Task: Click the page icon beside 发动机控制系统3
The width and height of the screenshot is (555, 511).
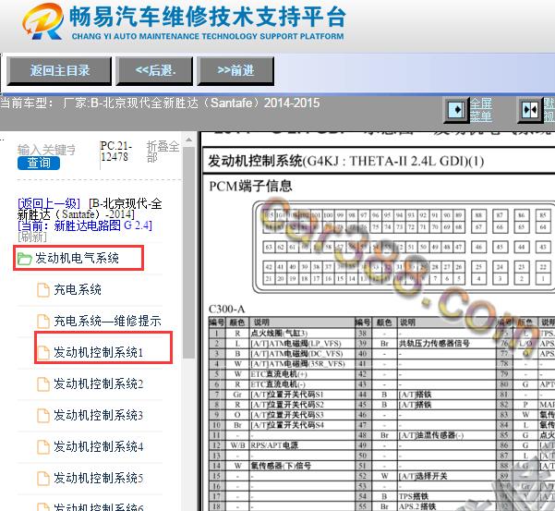Action: [43, 416]
